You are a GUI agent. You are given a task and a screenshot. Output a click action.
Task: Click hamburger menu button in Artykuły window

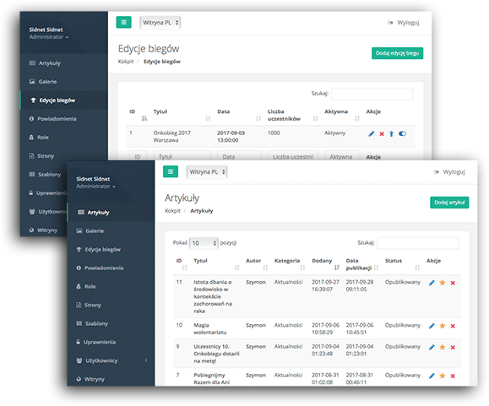pos(171,171)
